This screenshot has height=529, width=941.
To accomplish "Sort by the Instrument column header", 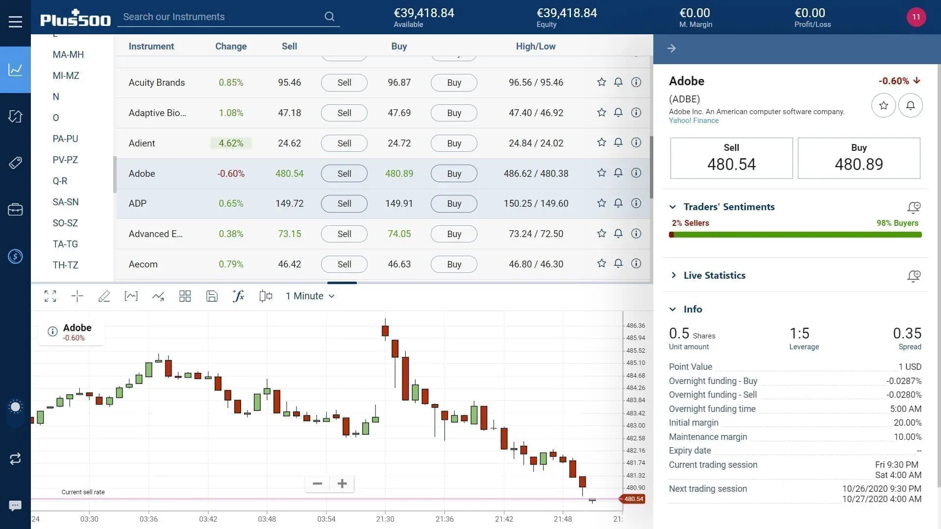I will [151, 46].
